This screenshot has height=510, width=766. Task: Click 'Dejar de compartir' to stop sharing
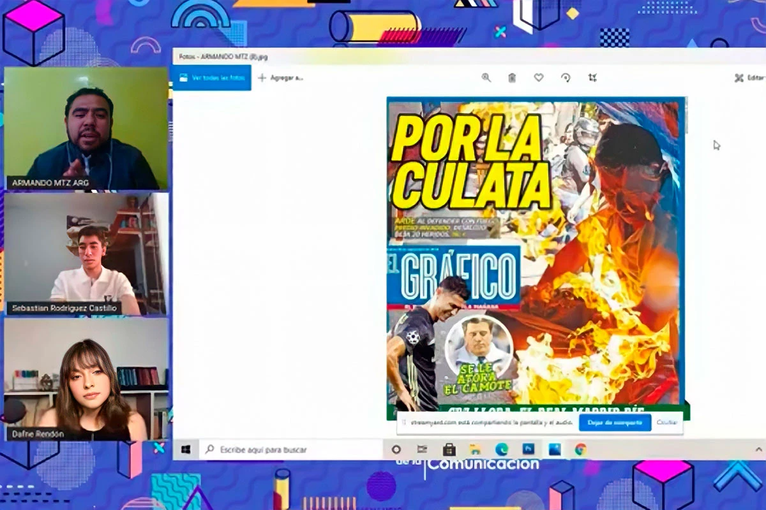(x=615, y=422)
